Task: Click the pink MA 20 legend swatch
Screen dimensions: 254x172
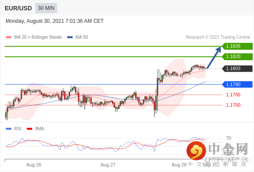Action: pyautogui.click(x=9, y=37)
